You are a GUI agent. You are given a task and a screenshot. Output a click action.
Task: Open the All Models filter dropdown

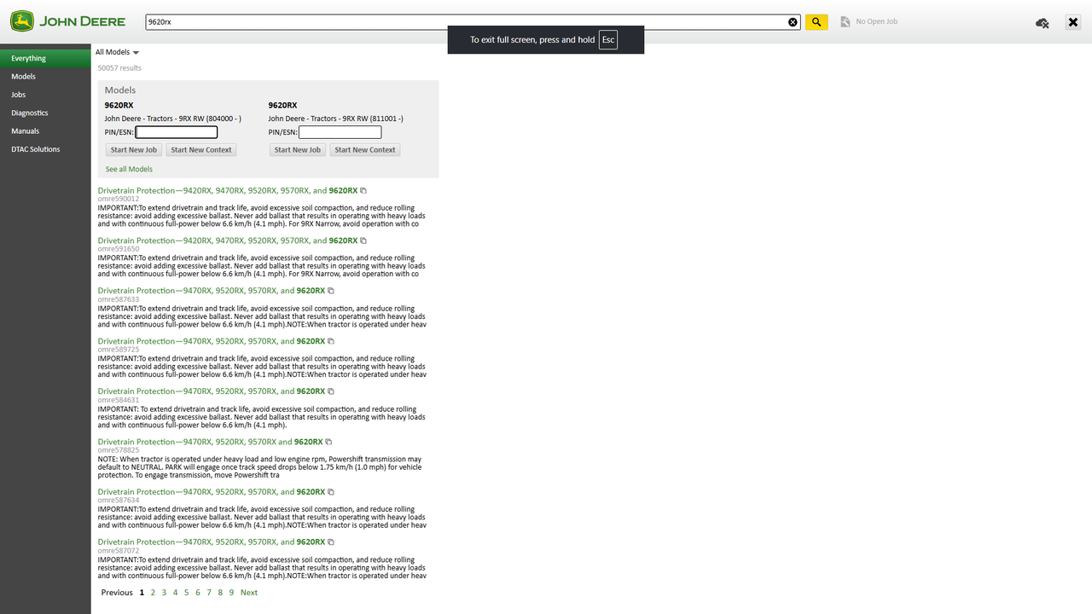tap(112, 51)
